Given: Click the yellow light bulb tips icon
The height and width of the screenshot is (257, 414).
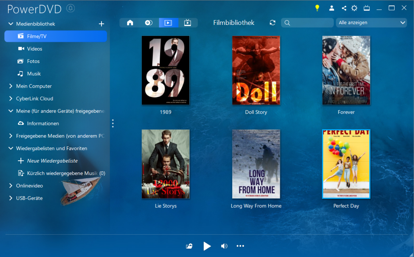Looking at the screenshot, I should coord(317,8).
